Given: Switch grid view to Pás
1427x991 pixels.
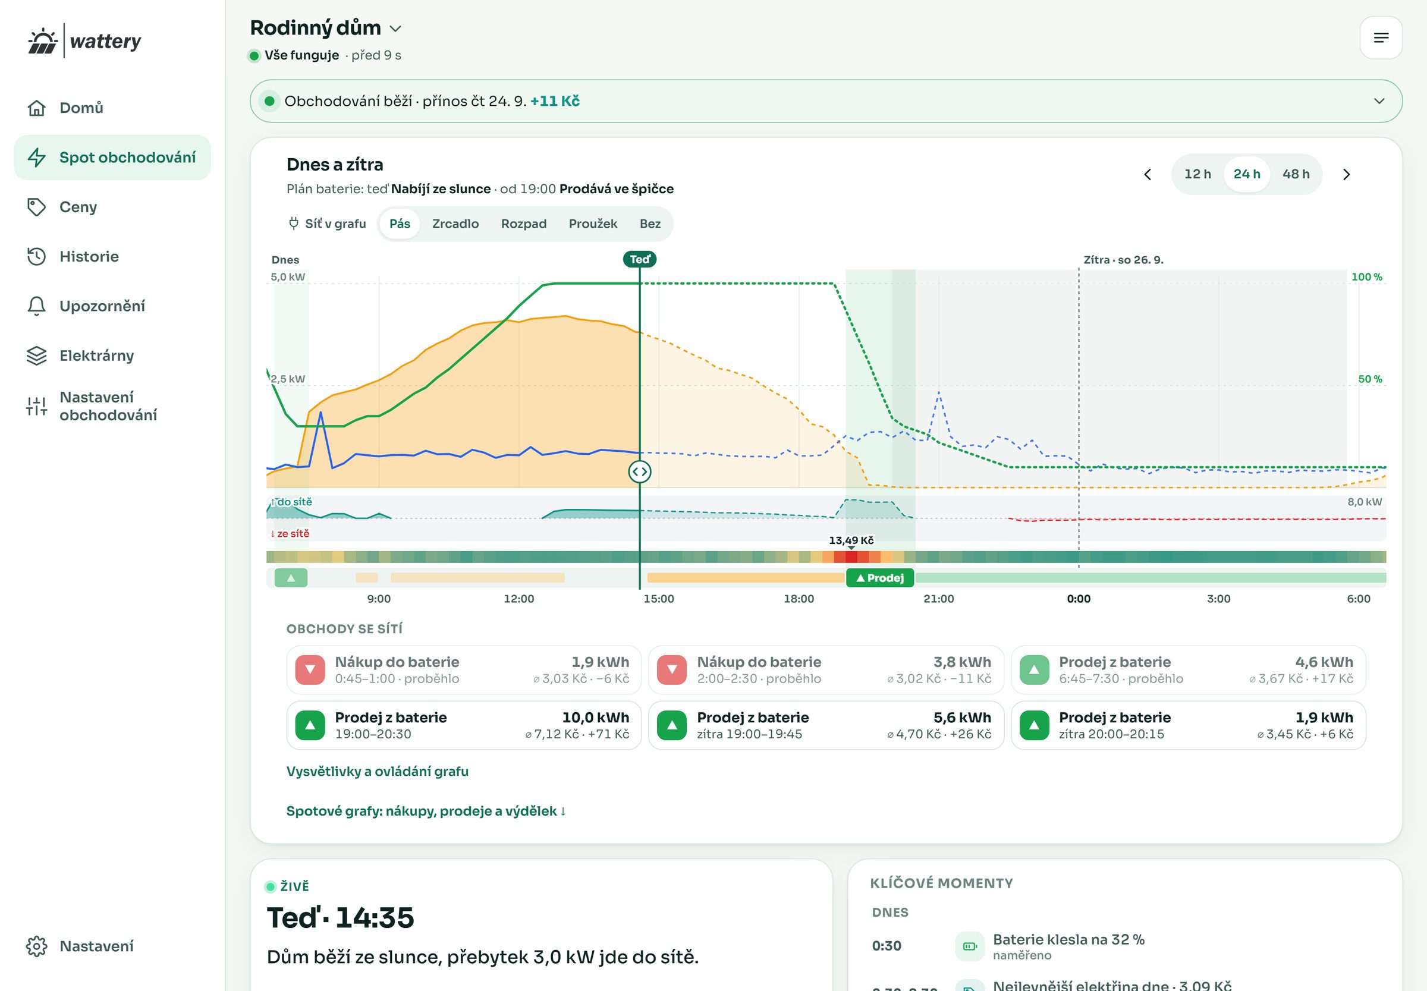Looking at the screenshot, I should 400,224.
